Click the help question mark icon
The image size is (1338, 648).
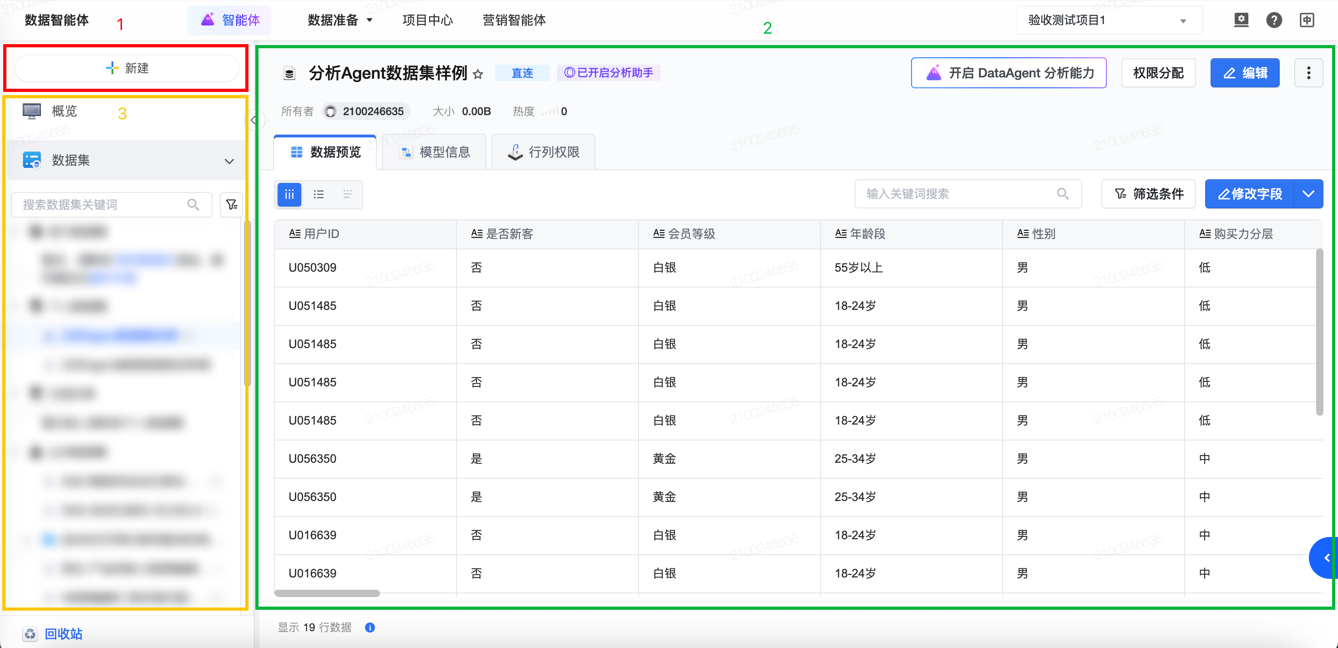click(x=1273, y=20)
